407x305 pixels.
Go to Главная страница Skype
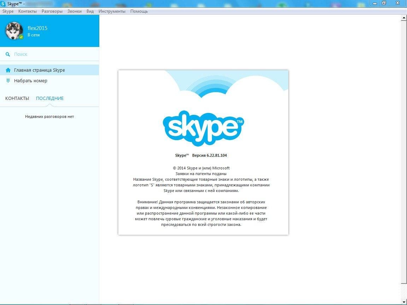pos(49,70)
